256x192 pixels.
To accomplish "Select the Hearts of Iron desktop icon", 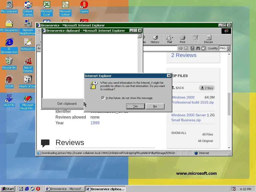I will 27,82.
